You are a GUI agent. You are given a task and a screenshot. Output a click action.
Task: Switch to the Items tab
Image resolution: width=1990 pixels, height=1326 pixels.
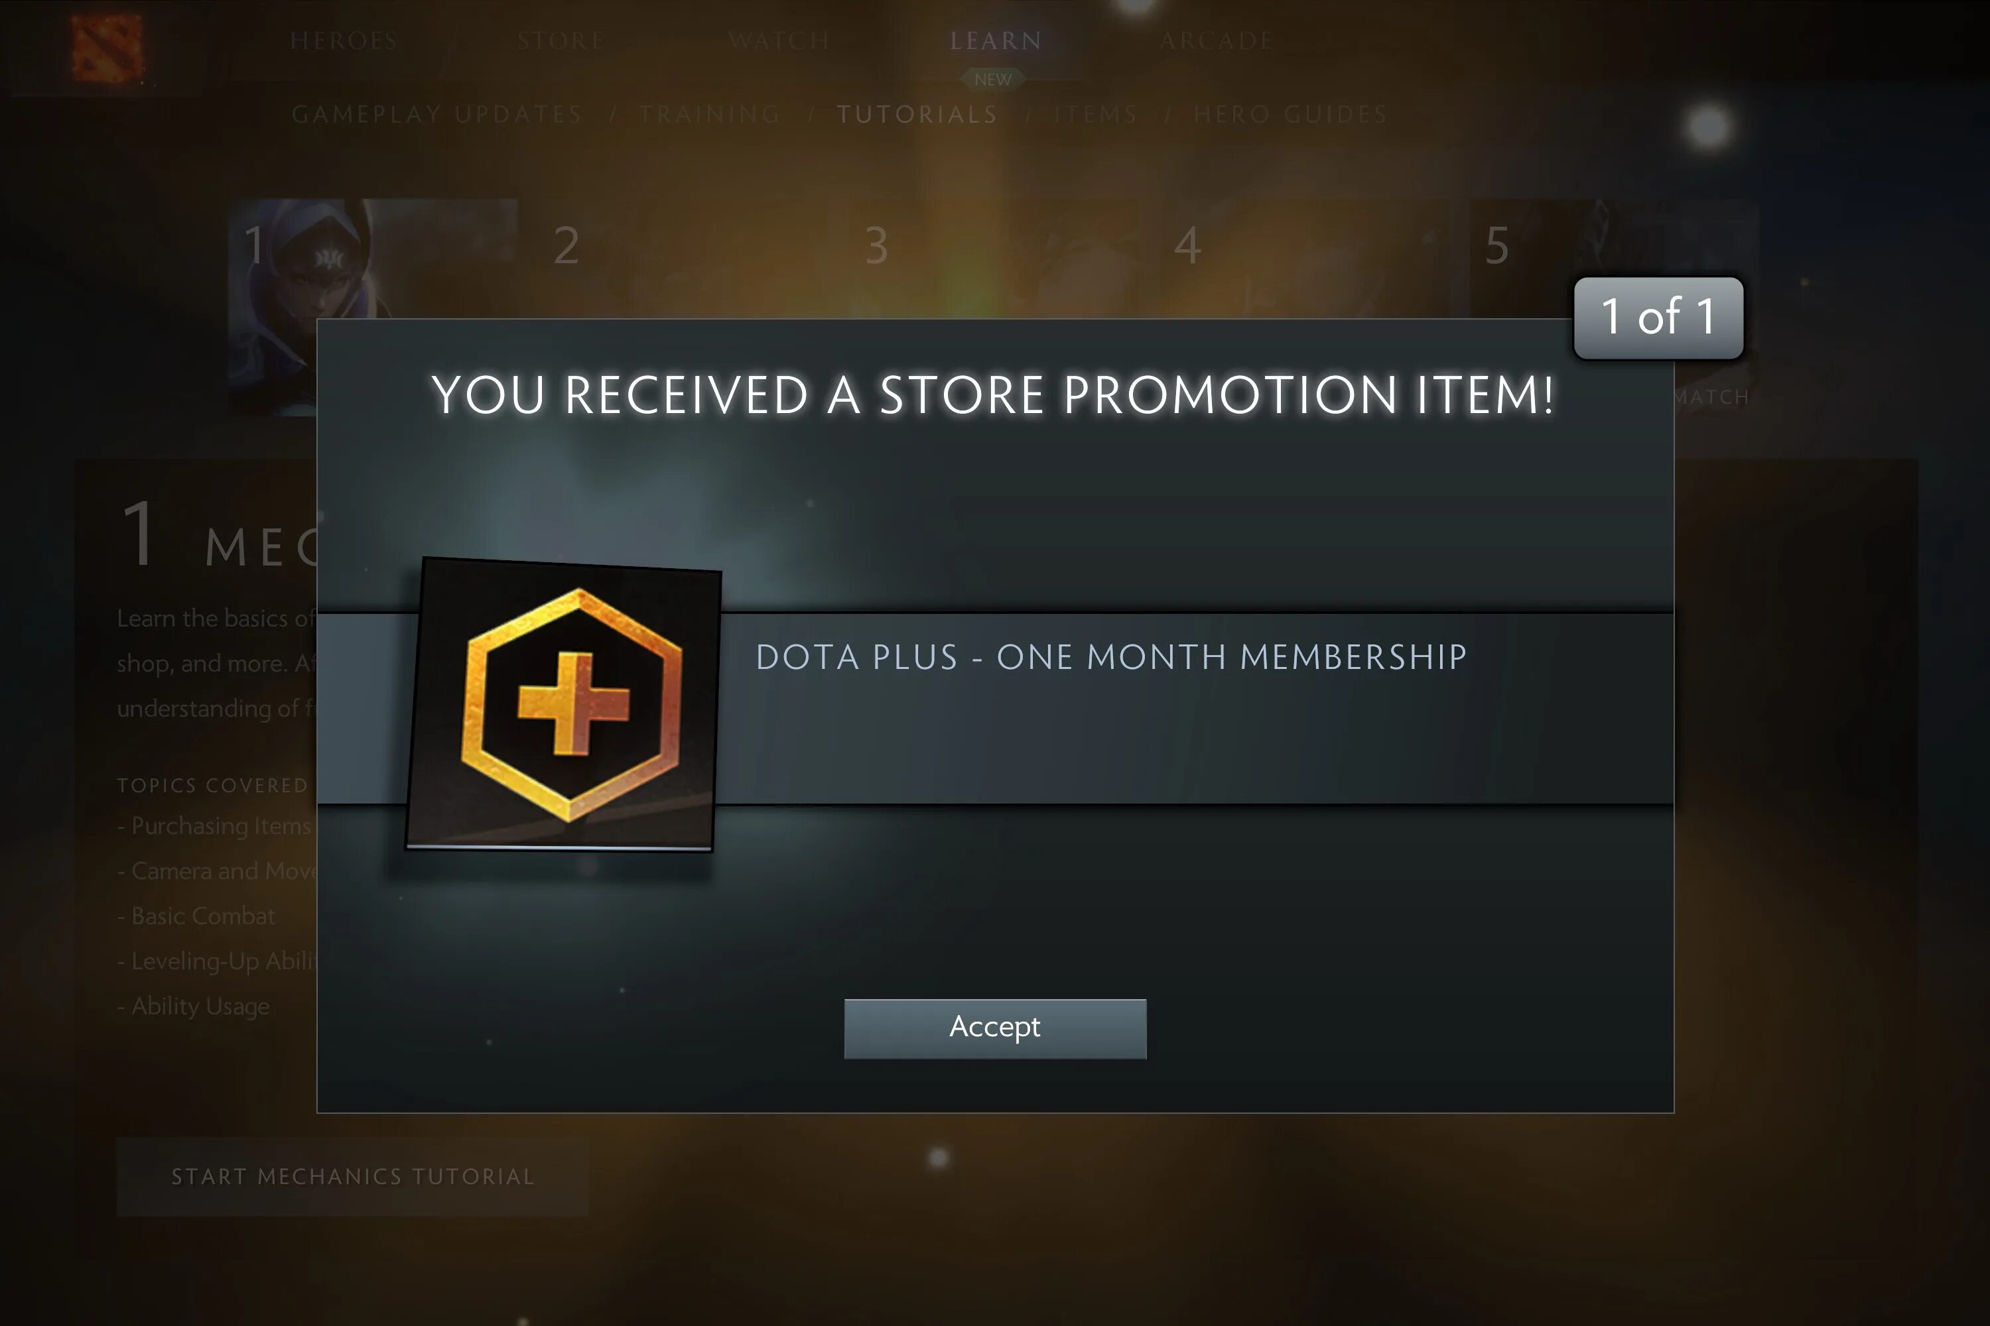point(1095,114)
